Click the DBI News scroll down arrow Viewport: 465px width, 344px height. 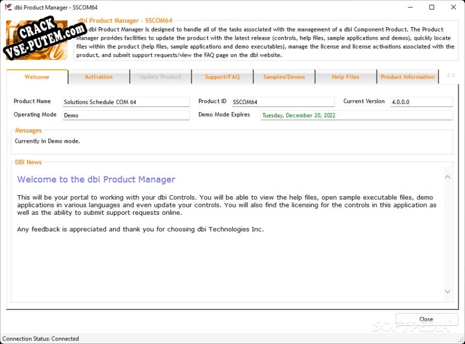[448, 291]
